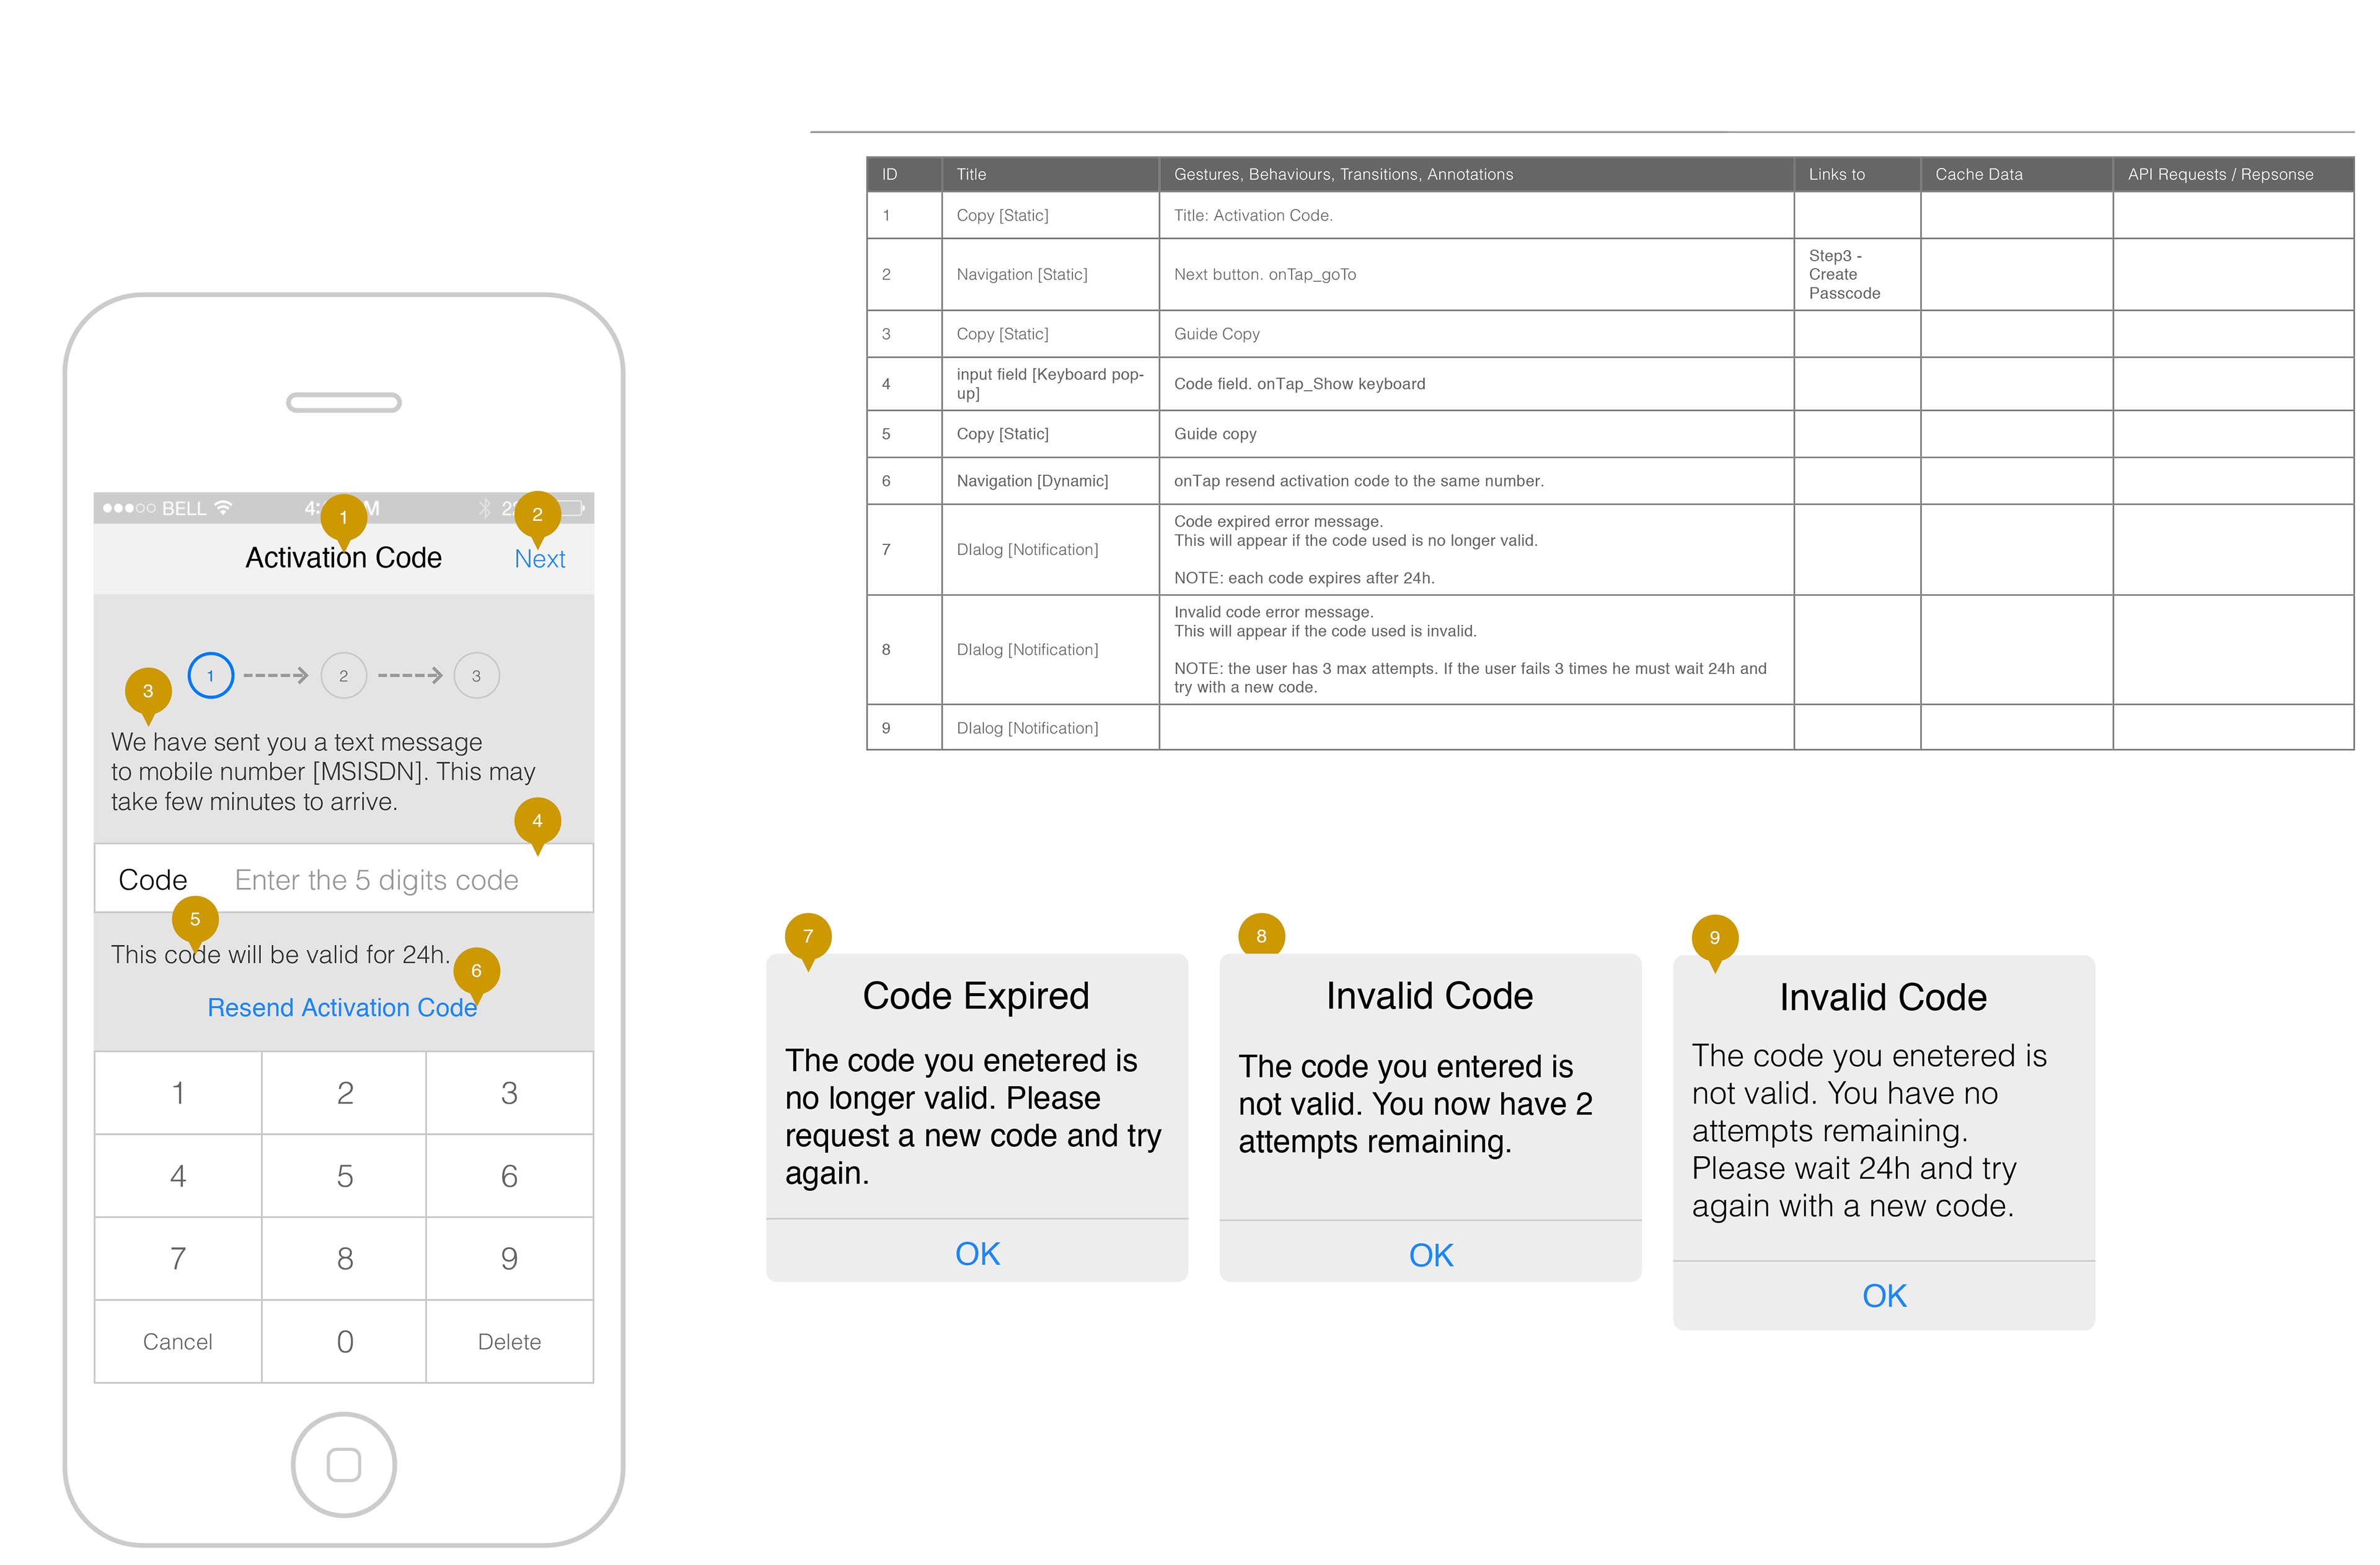Select step 1 progress circle
Screen dimensions: 2380x1565
[210, 675]
